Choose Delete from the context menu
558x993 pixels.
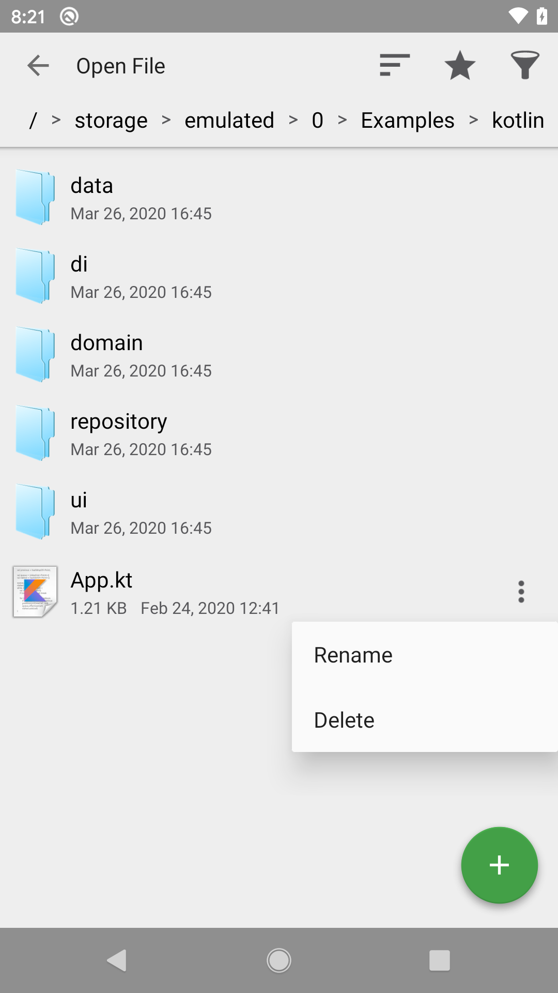(x=344, y=720)
